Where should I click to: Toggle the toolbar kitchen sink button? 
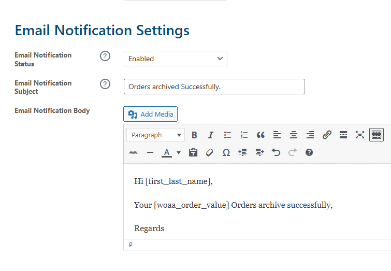point(376,135)
